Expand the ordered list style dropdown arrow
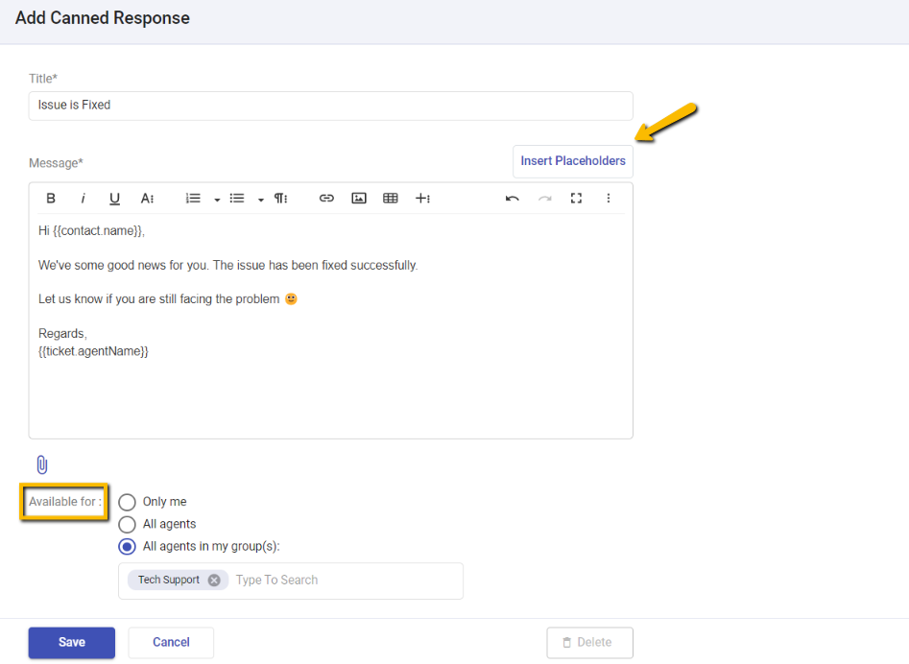 tap(217, 200)
